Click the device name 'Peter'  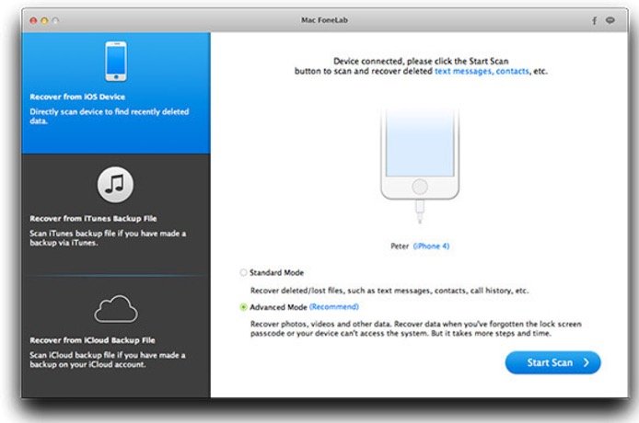[400, 246]
